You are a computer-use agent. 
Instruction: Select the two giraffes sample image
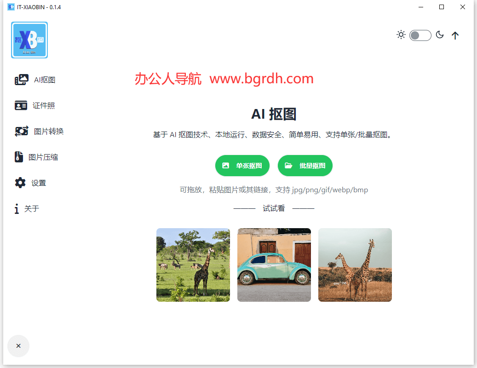(355, 265)
